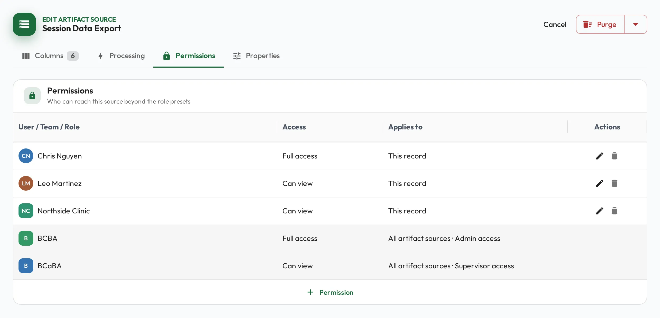This screenshot has height=318, width=660.
Task: Cancel editing the artifact source
Action: click(x=554, y=25)
